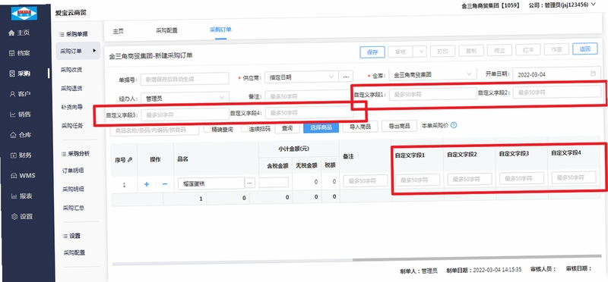Viewport: 608px width, 282px height.
Task: Add a row with the plus icon
Action: [147, 184]
